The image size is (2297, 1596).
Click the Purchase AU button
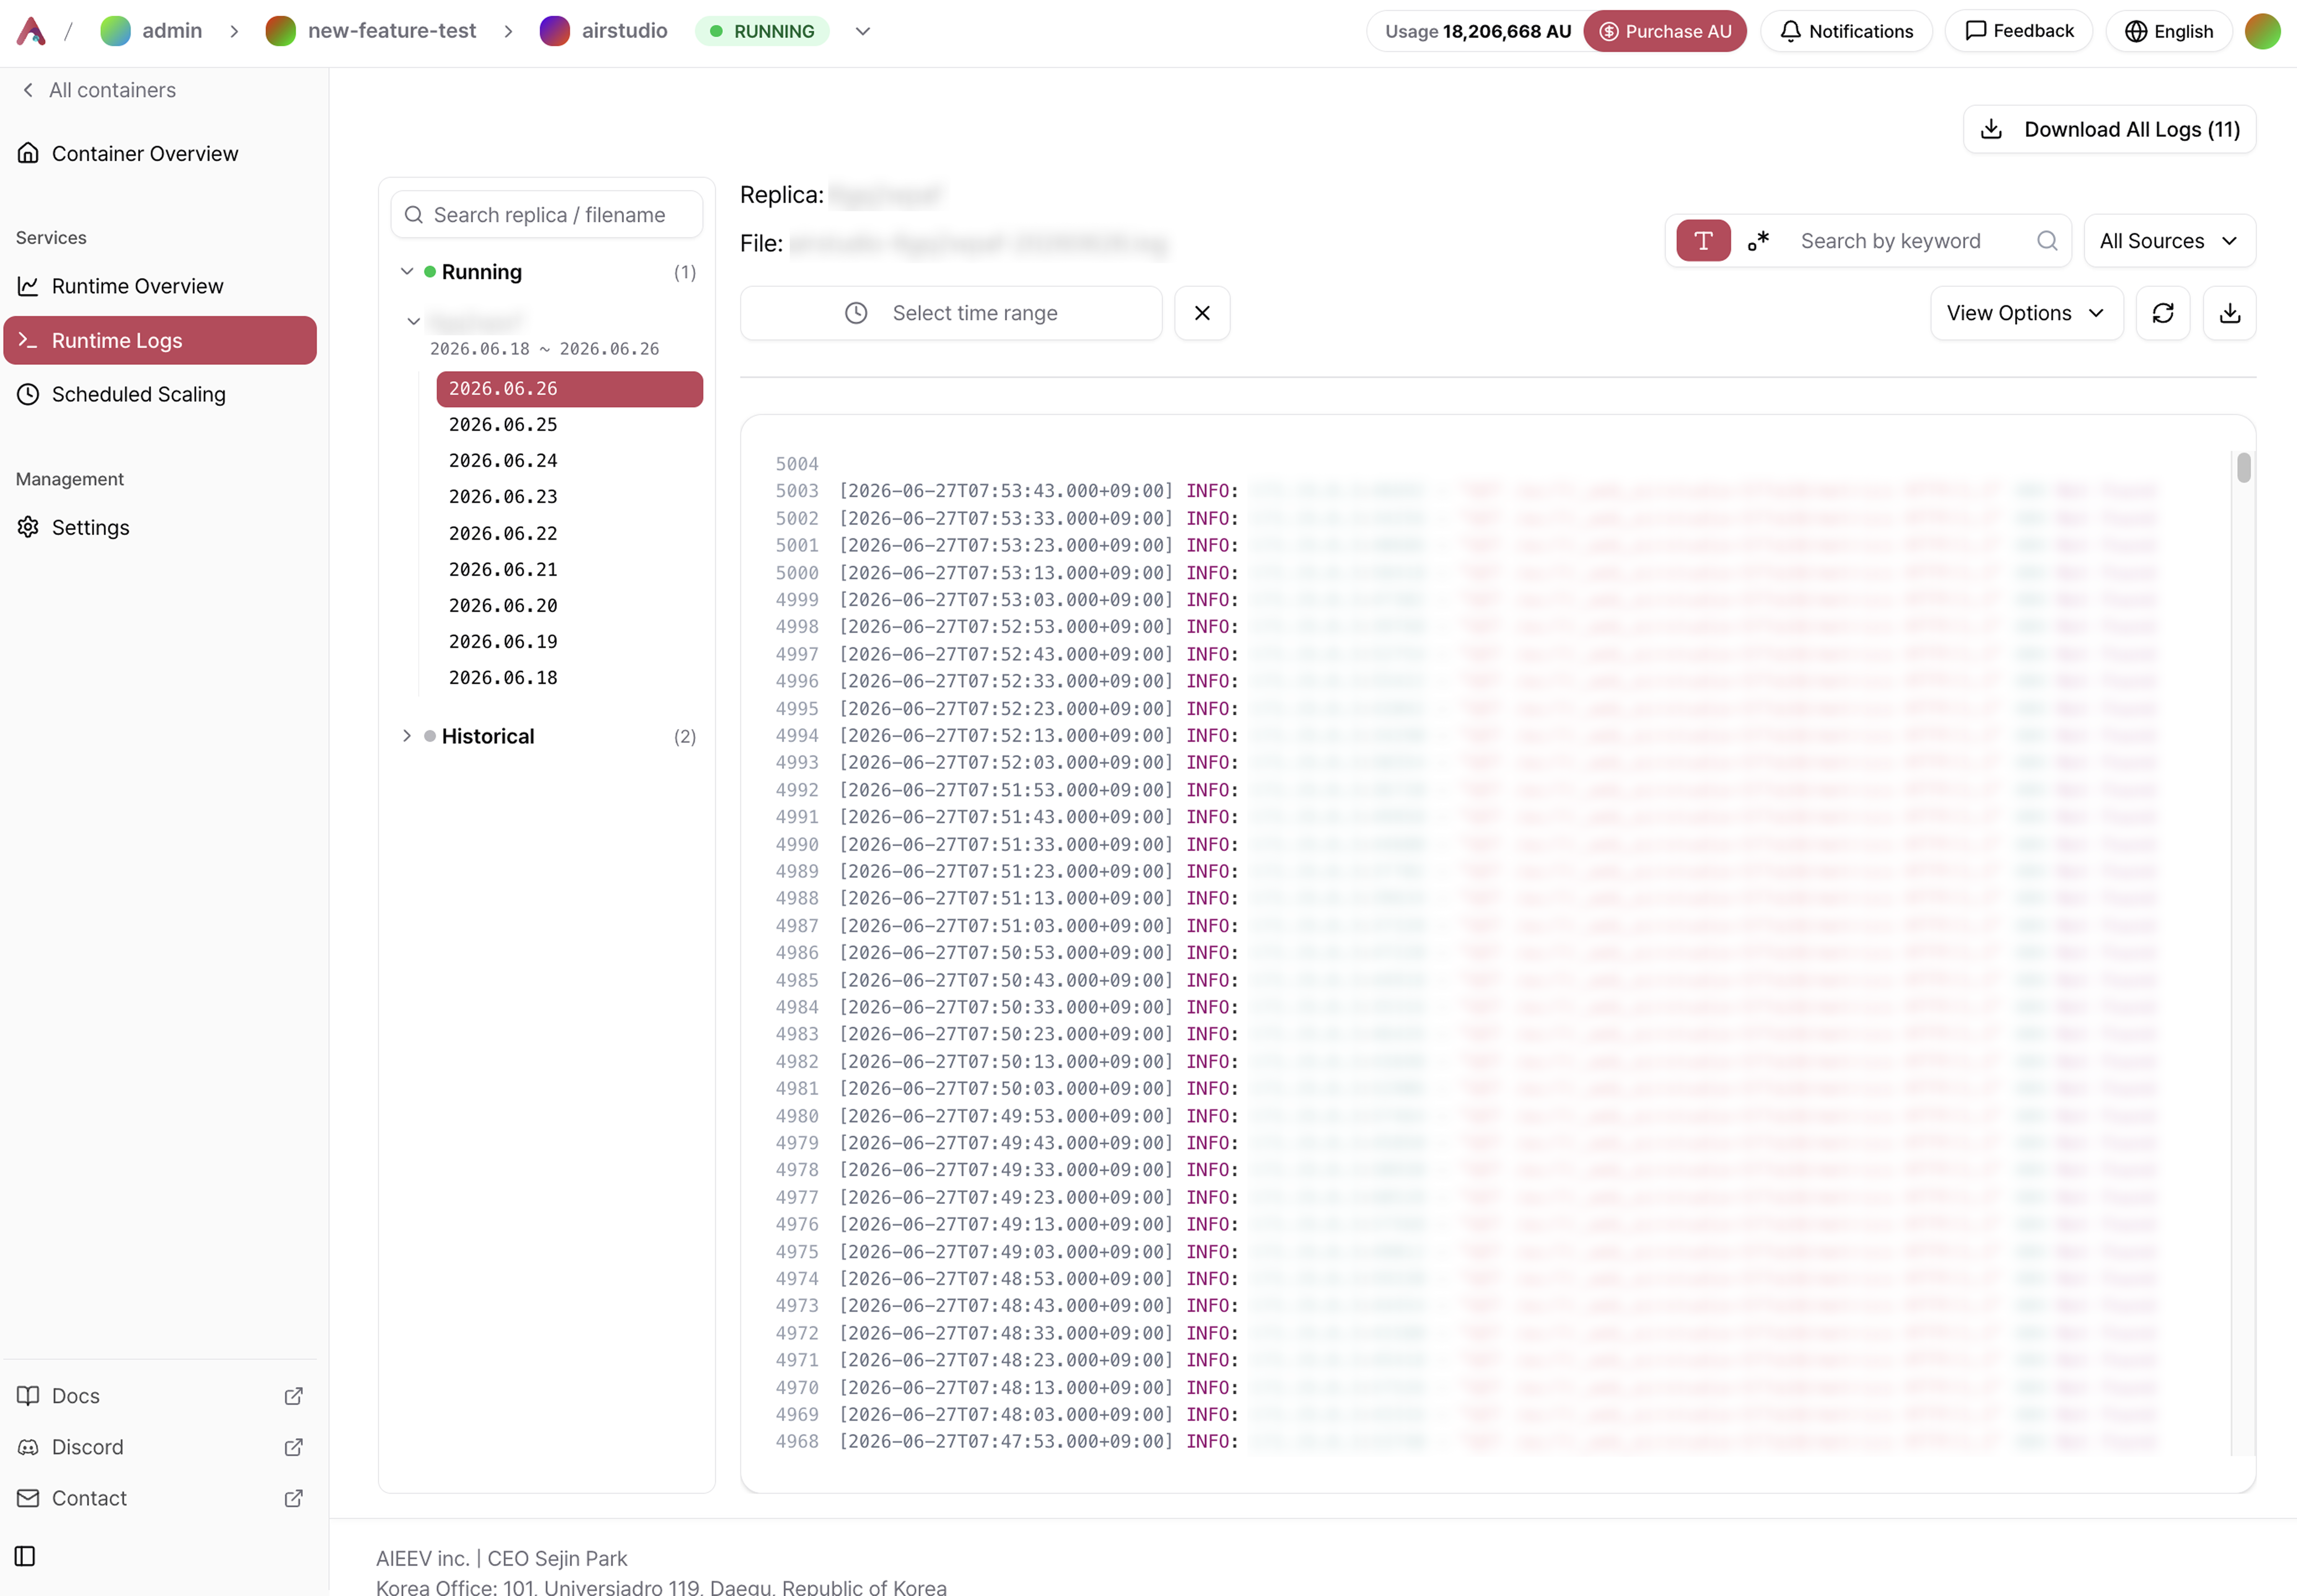(1665, 31)
